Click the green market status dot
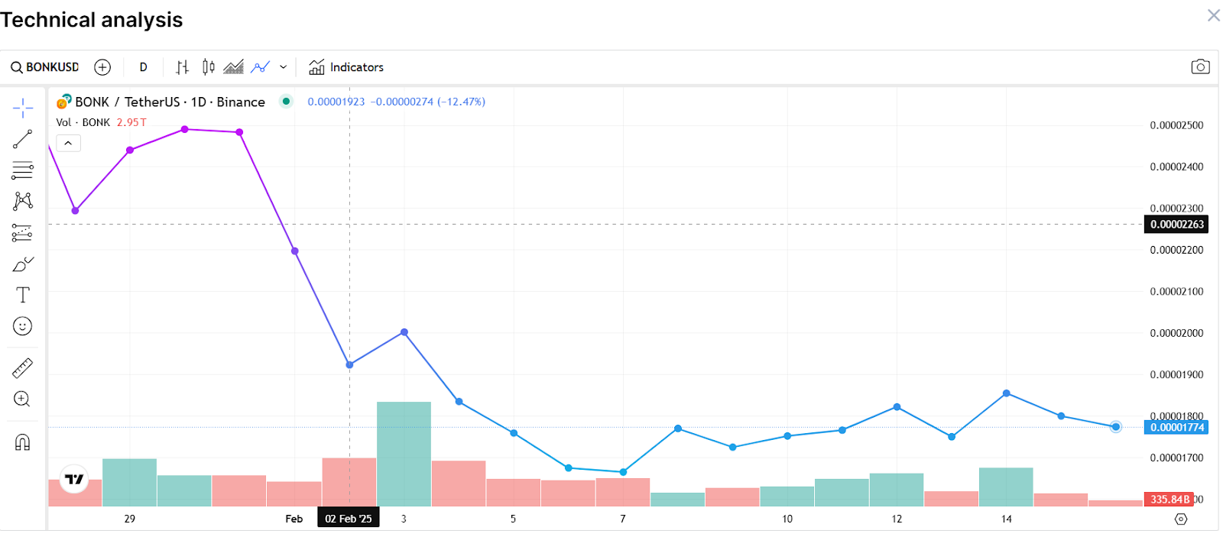The height and width of the screenshot is (537, 1223). coord(286,101)
